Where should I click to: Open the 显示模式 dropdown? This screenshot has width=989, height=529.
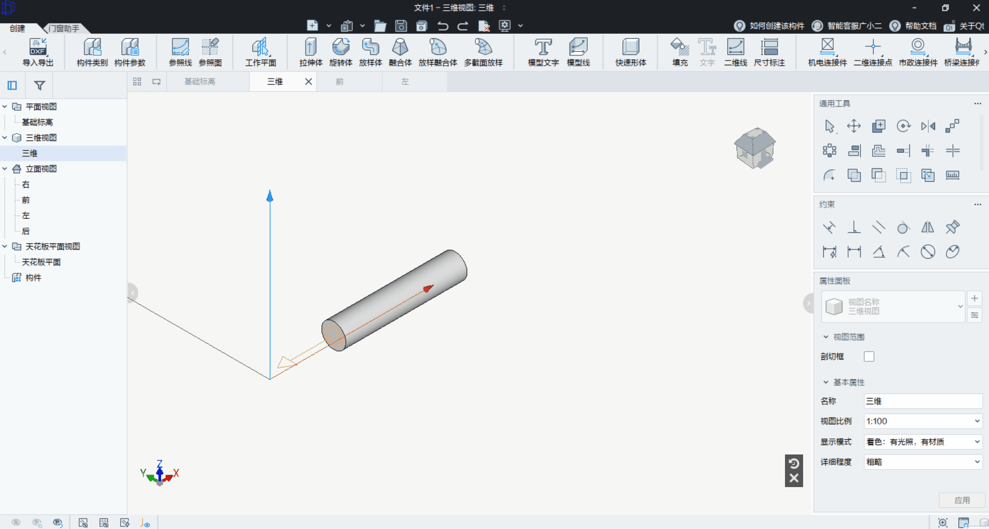(923, 442)
